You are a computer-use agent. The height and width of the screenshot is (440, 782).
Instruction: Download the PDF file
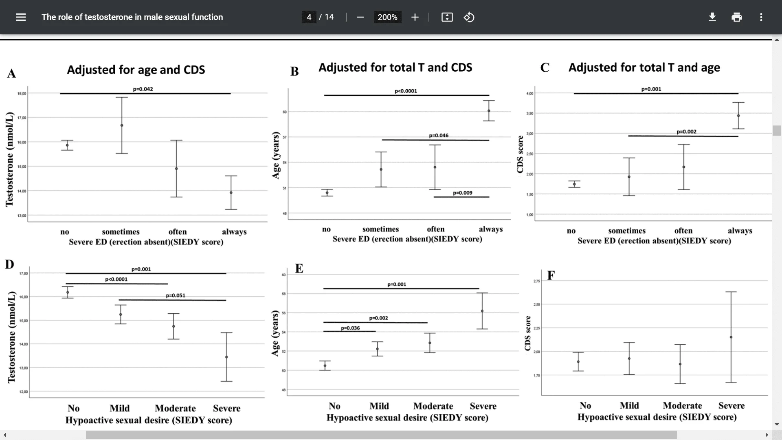(x=712, y=17)
